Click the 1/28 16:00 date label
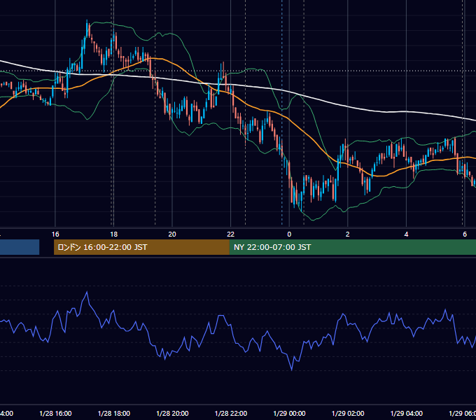 tap(55, 413)
